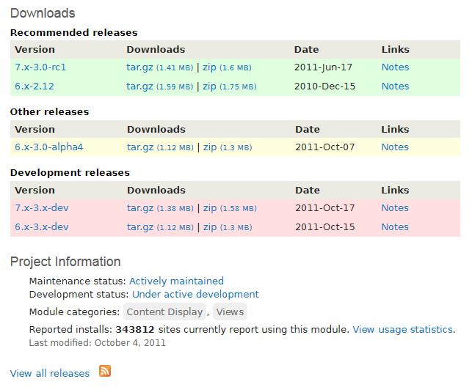This screenshot has width=472, height=387.
Task: Open View usage statistics link
Action: point(403,330)
